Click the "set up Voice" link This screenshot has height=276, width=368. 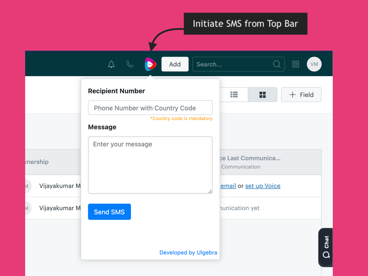[x=263, y=186]
